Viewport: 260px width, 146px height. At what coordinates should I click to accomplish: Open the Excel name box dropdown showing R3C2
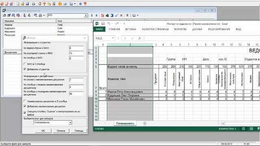coord(113,38)
